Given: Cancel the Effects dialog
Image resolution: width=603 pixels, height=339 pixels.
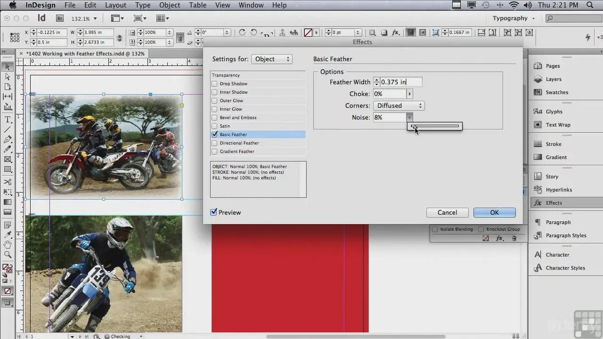Looking at the screenshot, I should tap(447, 212).
